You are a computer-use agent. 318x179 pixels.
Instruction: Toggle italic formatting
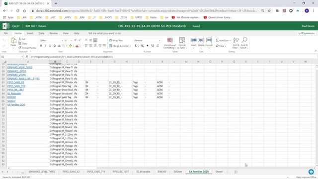tap(46, 46)
